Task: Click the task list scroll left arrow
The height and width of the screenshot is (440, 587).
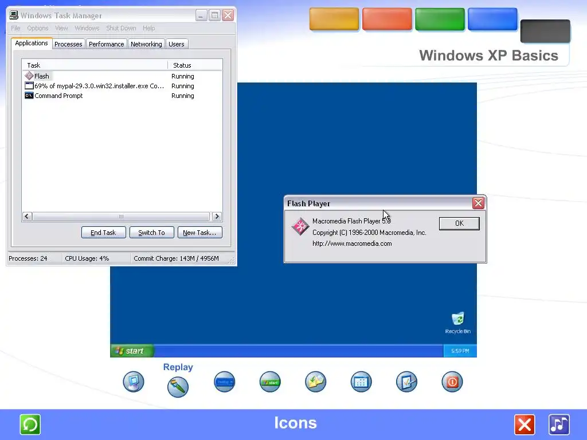Action: coord(26,216)
